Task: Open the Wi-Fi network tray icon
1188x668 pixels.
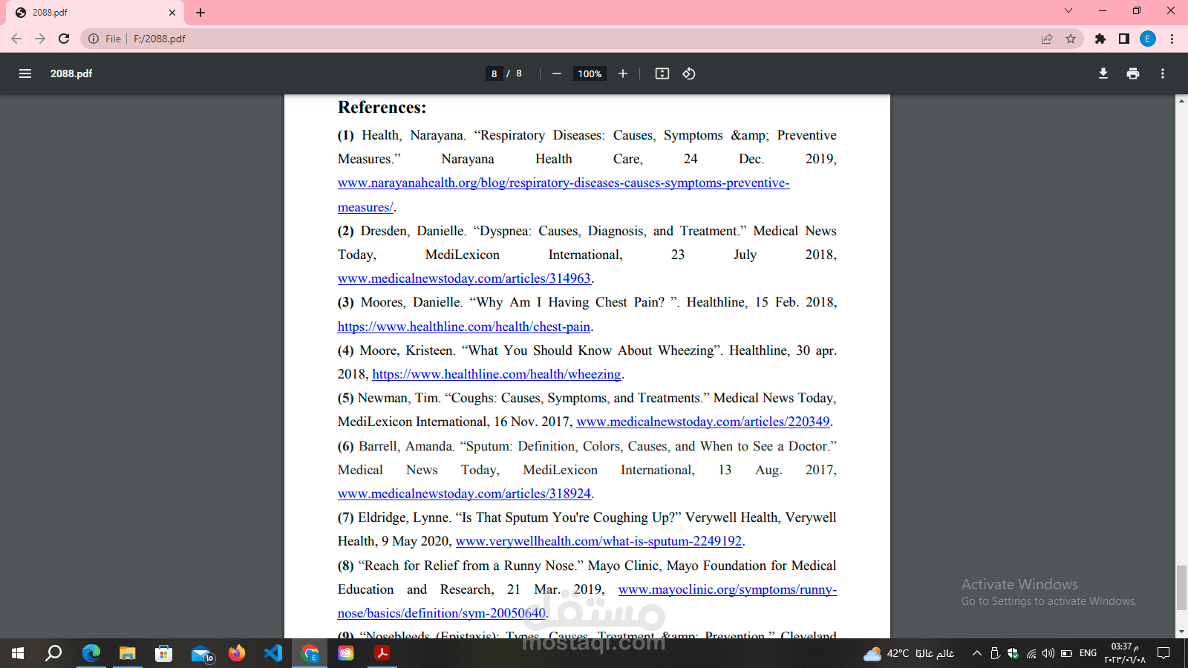Action: pyautogui.click(x=1031, y=653)
